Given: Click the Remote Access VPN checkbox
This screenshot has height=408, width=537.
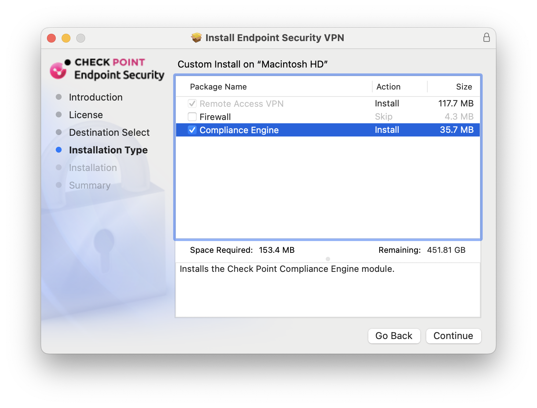Looking at the screenshot, I should tap(192, 103).
